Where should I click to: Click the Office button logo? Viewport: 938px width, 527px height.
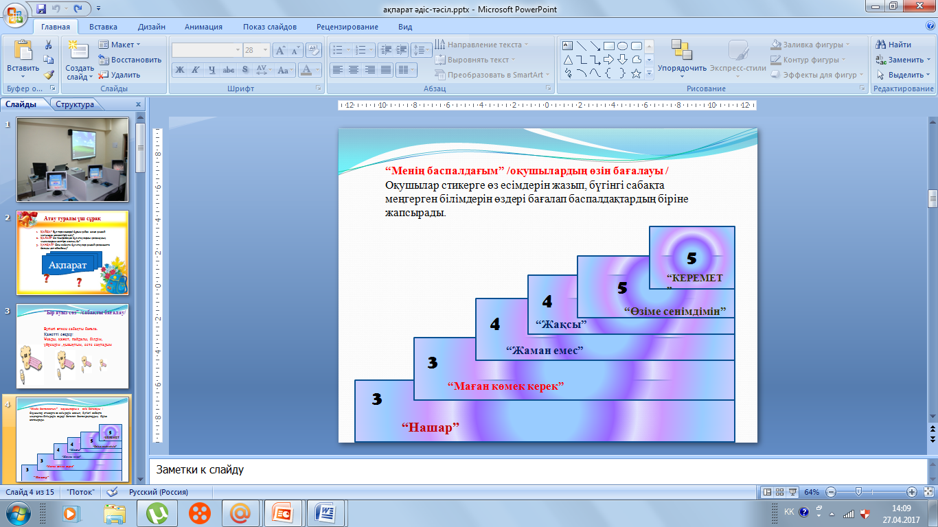pyautogui.click(x=15, y=15)
